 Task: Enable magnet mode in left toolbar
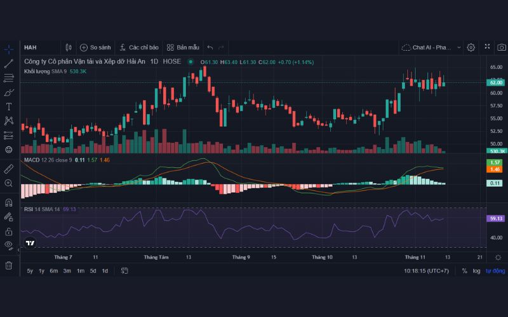click(9, 203)
